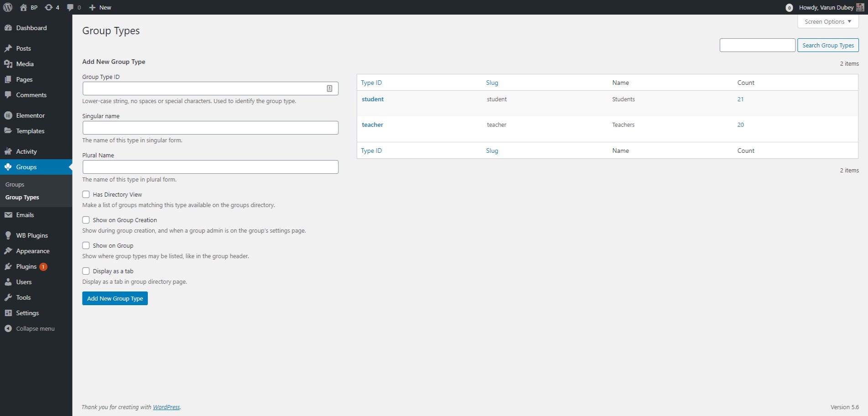This screenshot has width=868, height=416.
Task: Toggle the Display as a tab checkbox
Action: tap(86, 271)
